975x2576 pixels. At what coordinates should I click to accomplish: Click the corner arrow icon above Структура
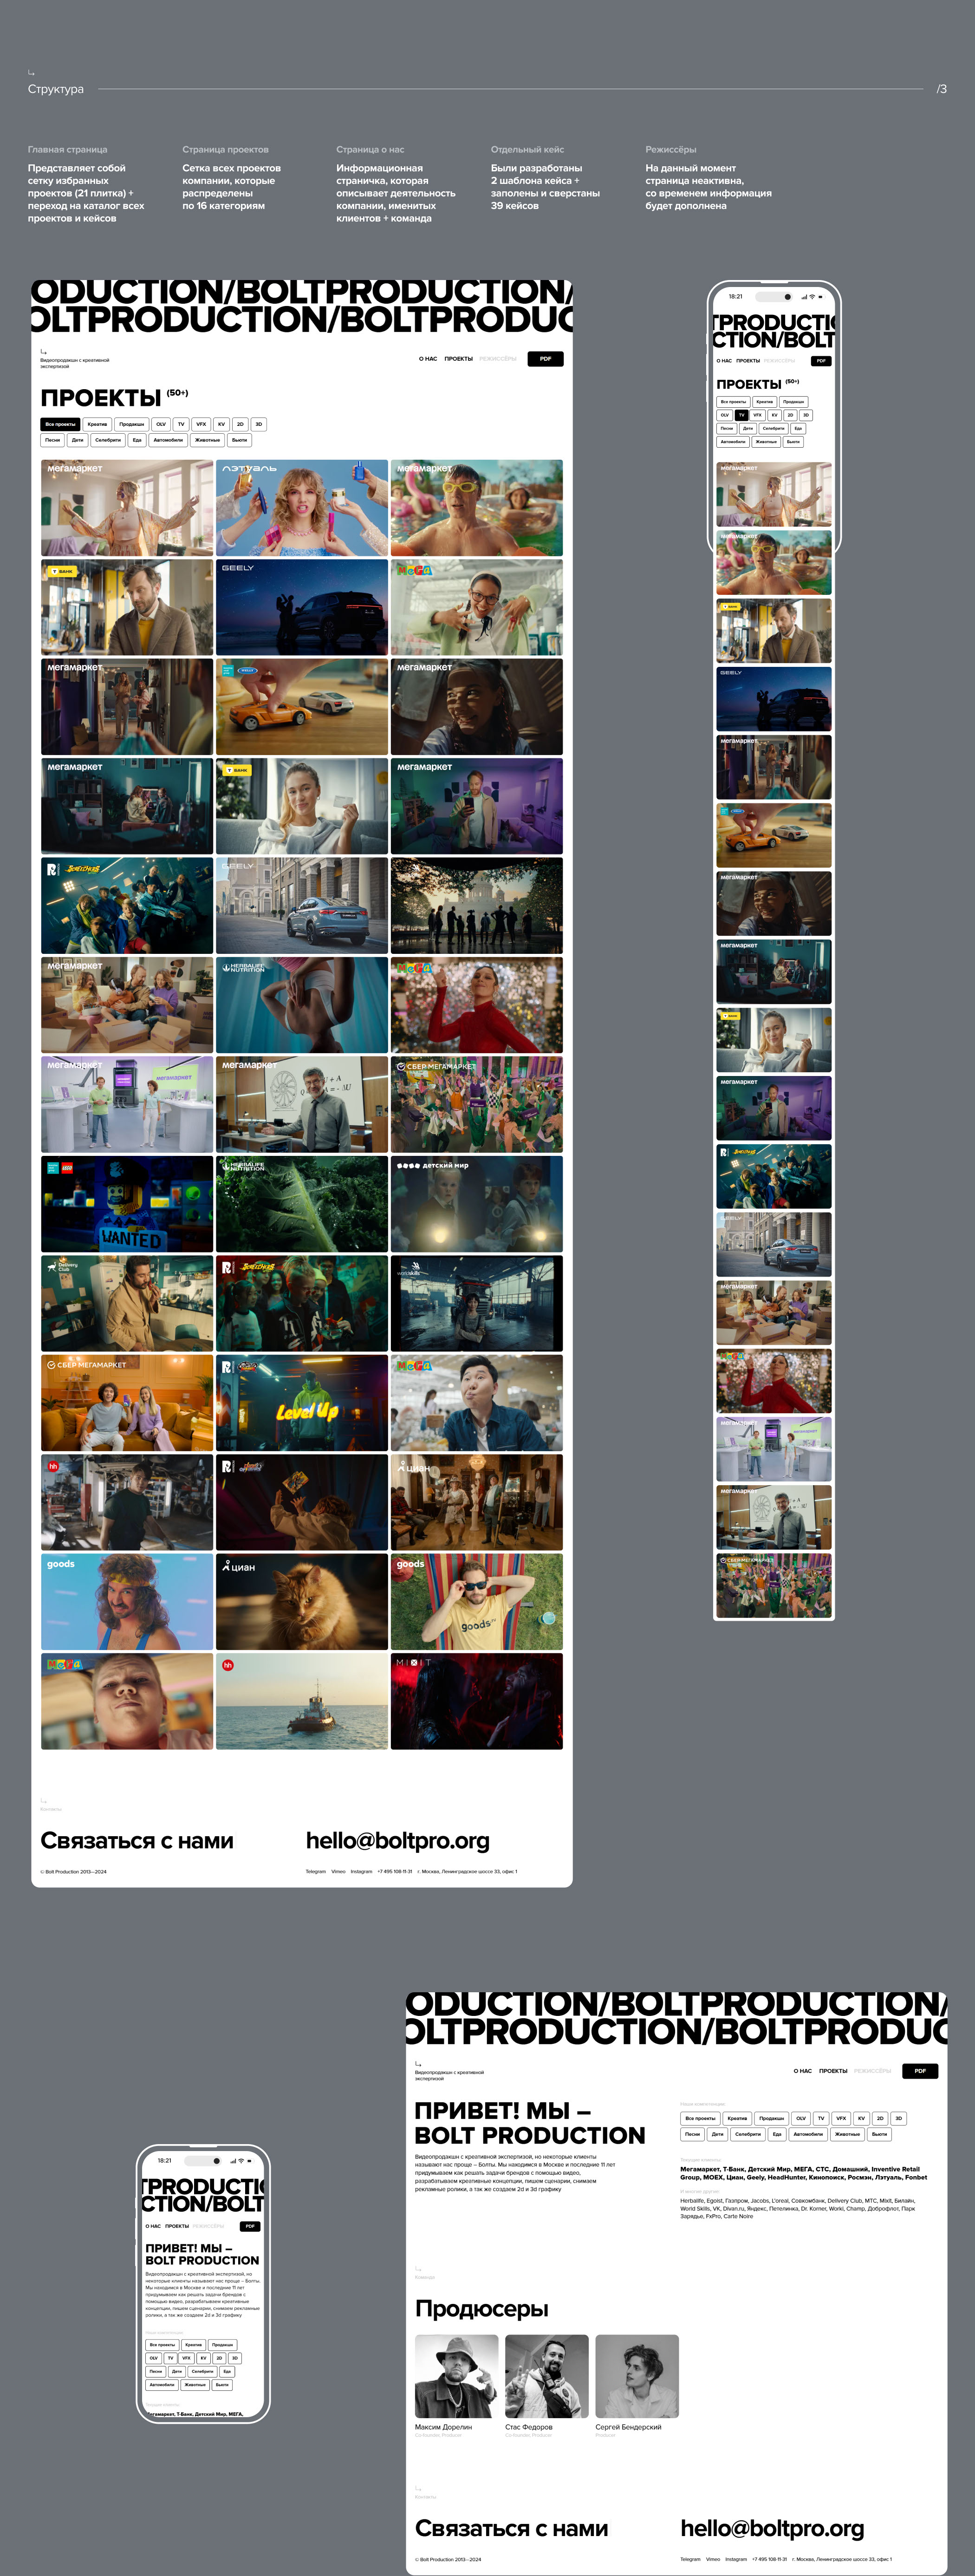tap(31, 73)
